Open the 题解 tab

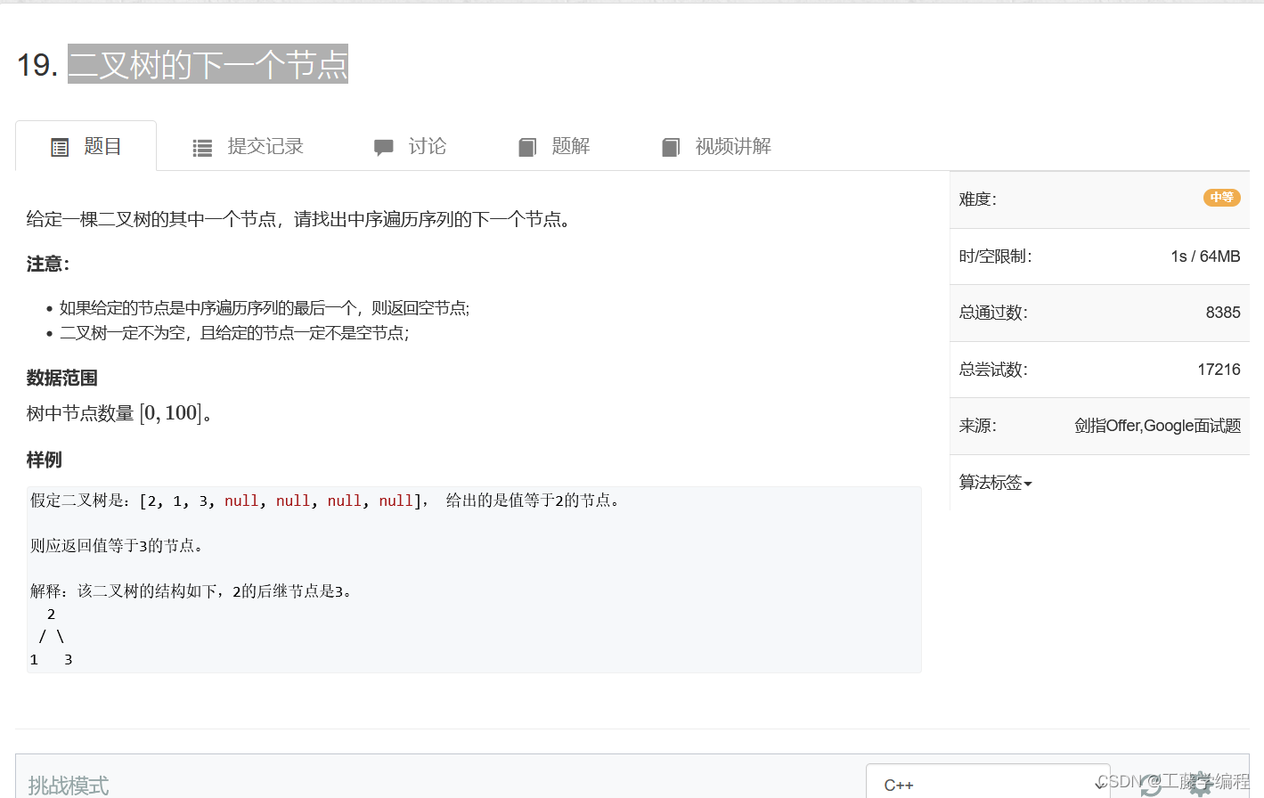click(x=568, y=146)
